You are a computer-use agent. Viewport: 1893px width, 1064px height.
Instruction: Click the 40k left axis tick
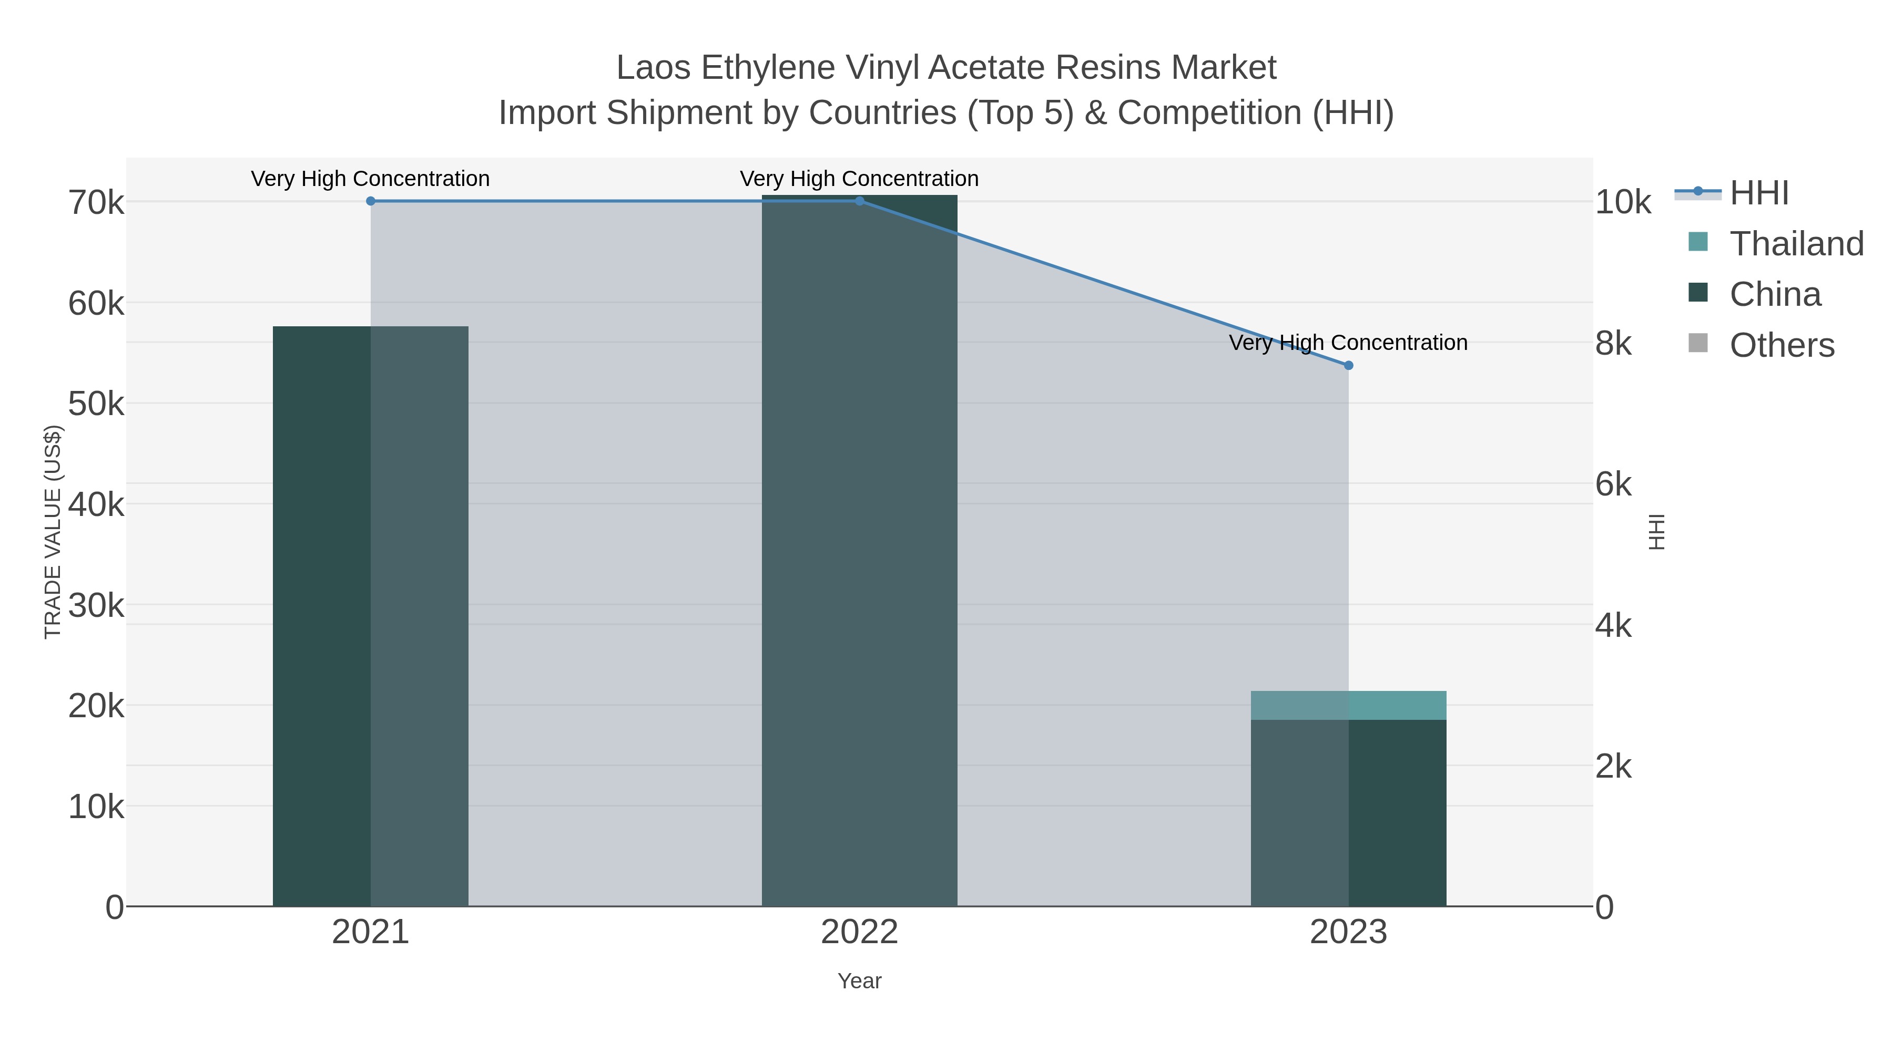pyautogui.click(x=96, y=505)
